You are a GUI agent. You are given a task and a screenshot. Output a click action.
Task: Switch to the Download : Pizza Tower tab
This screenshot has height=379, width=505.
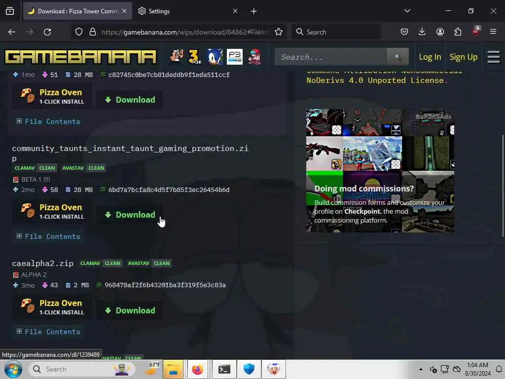pos(77,11)
